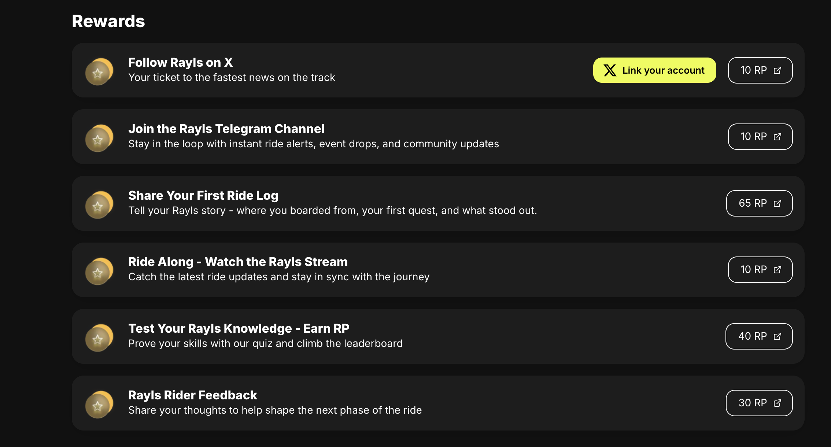Select the Join the Rayls Telegram Channel title
This screenshot has height=447, width=831.
(226, 129)
